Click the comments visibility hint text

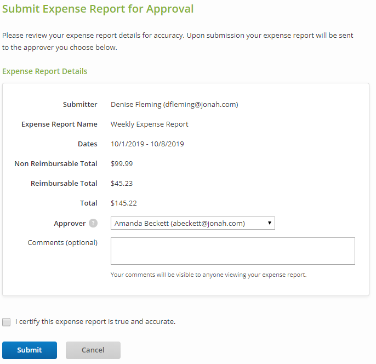[208, 275]
